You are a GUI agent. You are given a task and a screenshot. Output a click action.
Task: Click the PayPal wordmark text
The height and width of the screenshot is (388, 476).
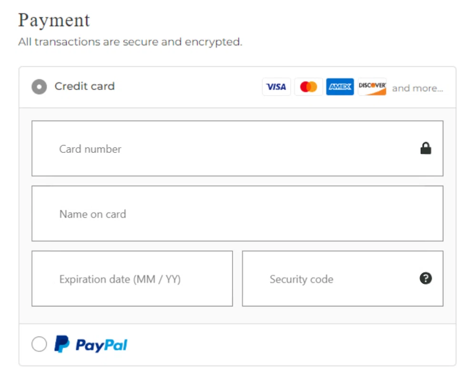(x=101, y=345)
